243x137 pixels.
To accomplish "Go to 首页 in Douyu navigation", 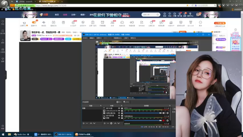I will [x=57, y=15].
